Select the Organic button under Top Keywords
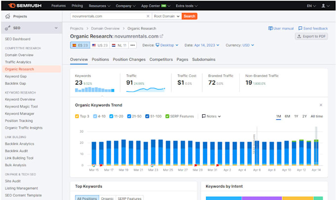This screenshot has height=200, width=336. coord(107,198)
